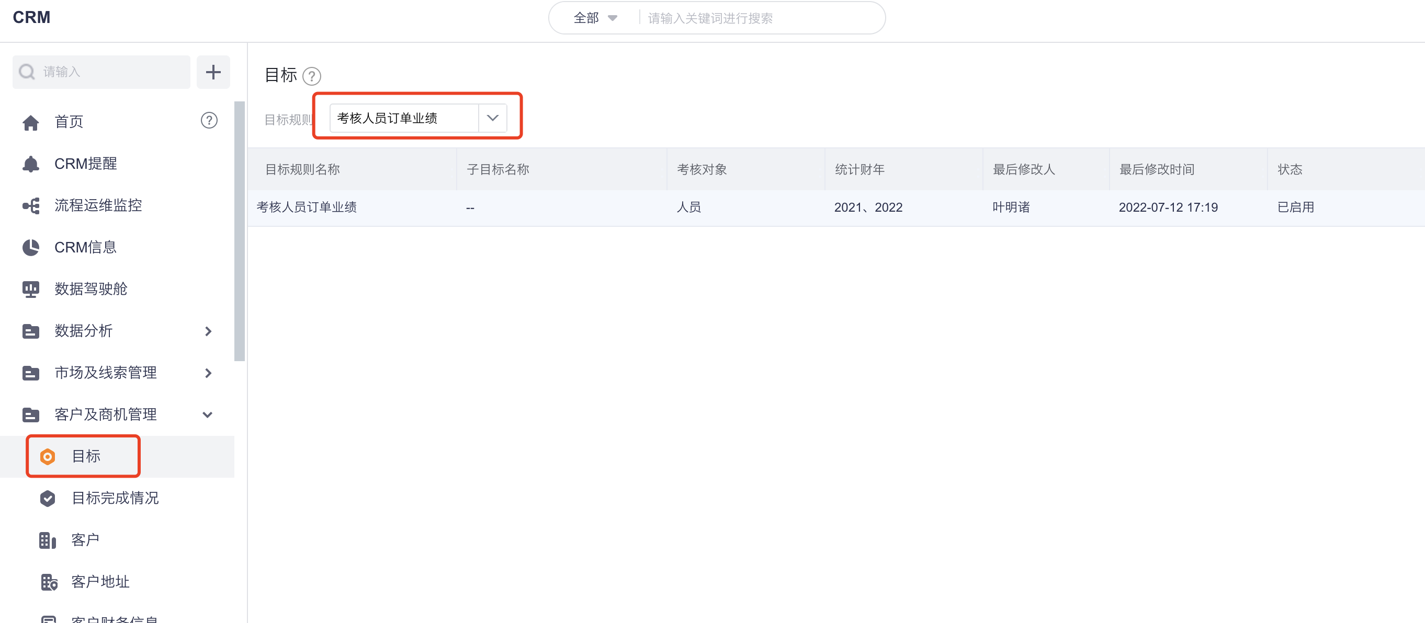Open 客户及商机管理 menu label
Viewport: 1425px width, 623px height.
coord(106,414)
